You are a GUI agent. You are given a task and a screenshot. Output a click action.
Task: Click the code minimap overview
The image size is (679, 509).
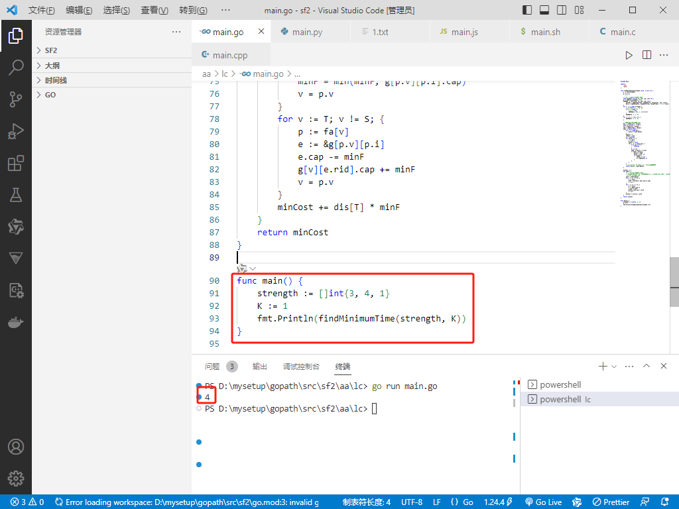(645, 143)
